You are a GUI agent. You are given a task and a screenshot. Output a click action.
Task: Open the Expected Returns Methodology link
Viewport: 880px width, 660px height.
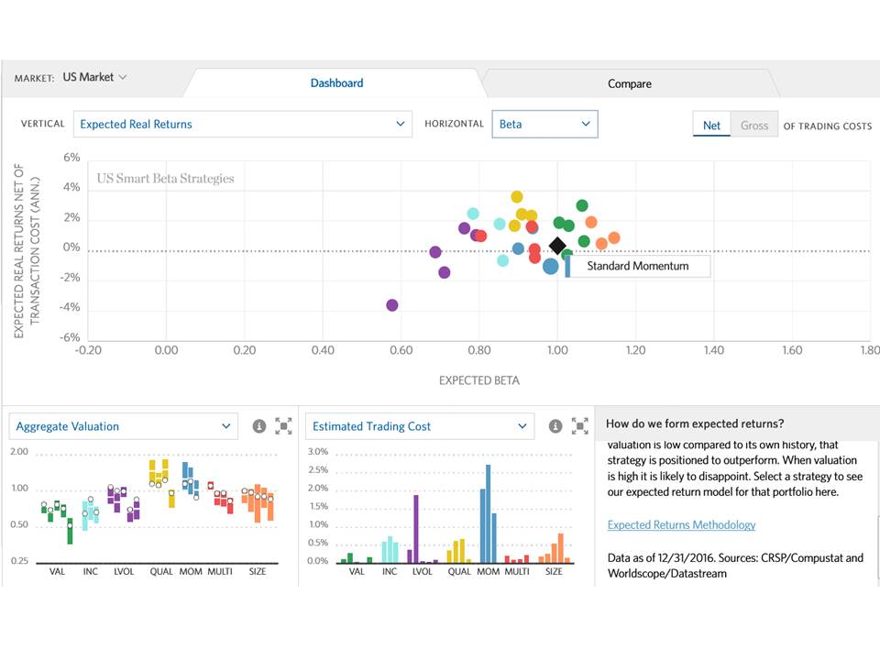681,524
